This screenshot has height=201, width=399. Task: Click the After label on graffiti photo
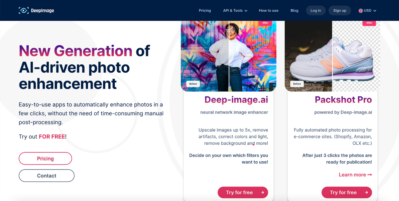pos(265,23)
